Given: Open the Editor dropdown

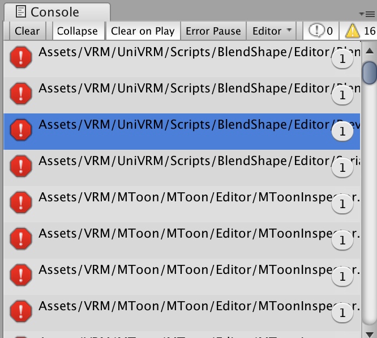Looking at the screenshot, I should [x=272, y=31].
